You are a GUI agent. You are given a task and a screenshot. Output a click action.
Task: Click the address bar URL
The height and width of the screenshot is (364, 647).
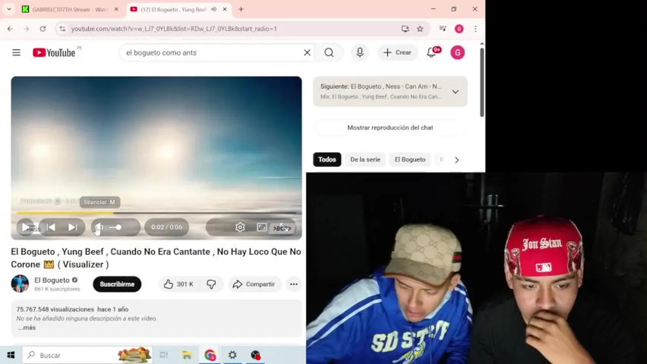click(174, 29)
